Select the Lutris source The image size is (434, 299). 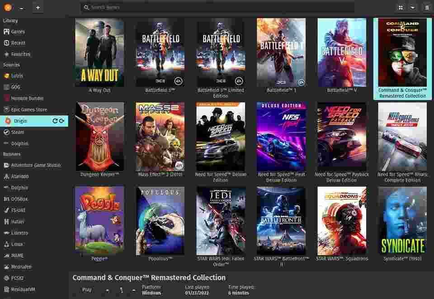point(34,76)
